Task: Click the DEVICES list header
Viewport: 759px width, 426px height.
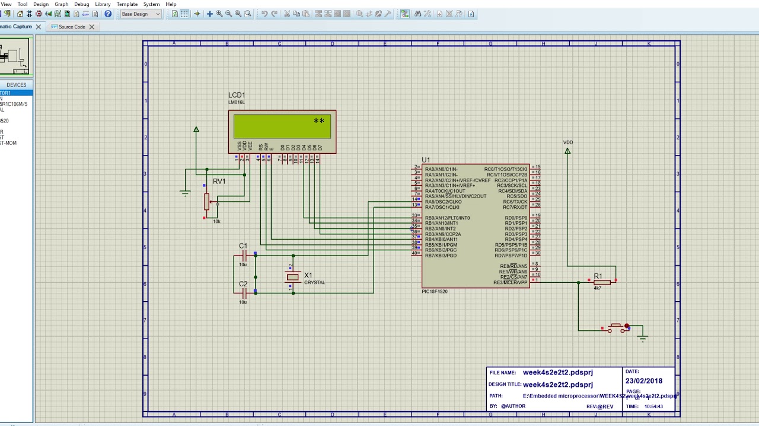Action: tap(16, 85)
